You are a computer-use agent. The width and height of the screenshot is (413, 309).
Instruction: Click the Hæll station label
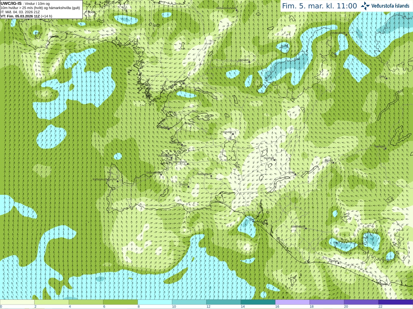tap(292, 173)
